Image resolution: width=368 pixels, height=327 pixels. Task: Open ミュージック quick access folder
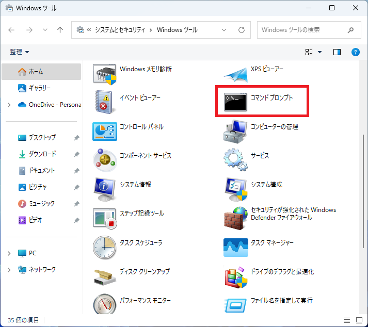pos(36,204)
